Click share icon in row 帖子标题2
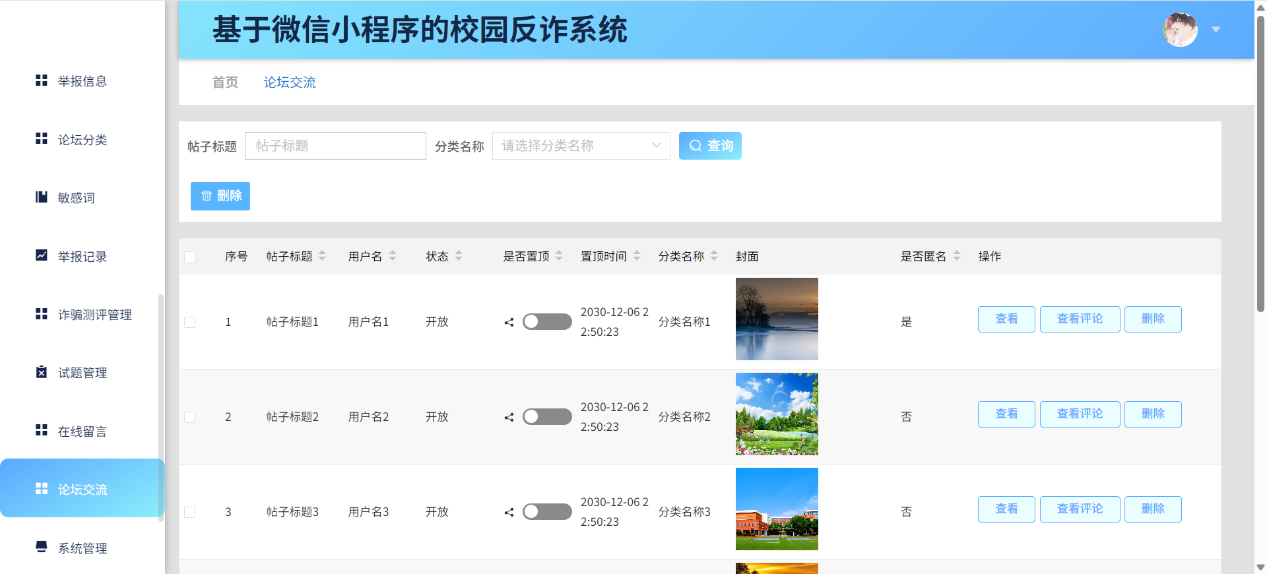Viewport: 1267px width, 574px height. (509, 418)
